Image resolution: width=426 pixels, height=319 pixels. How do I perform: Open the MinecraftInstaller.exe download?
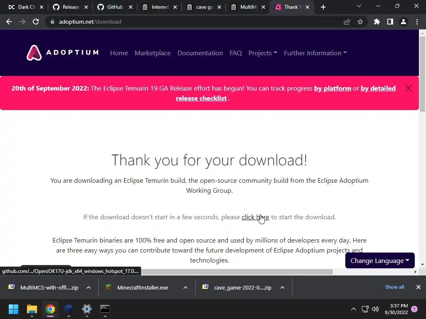(137, 287)
